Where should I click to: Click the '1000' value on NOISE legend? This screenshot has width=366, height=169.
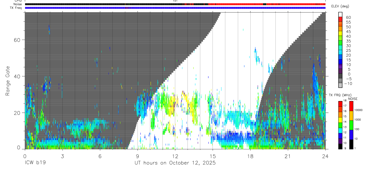(x=358, y=120)
